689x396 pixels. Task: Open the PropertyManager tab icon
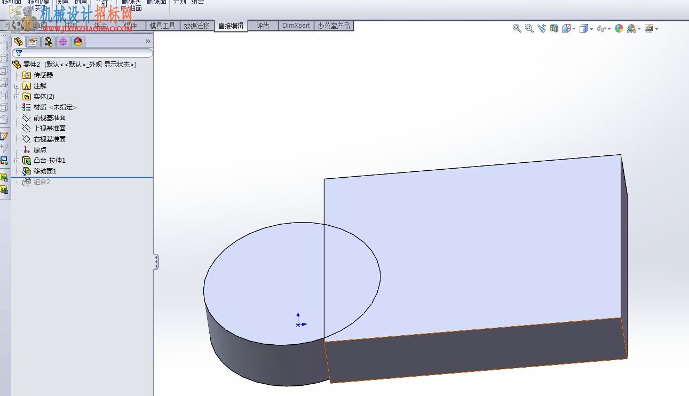click(33, 42)
